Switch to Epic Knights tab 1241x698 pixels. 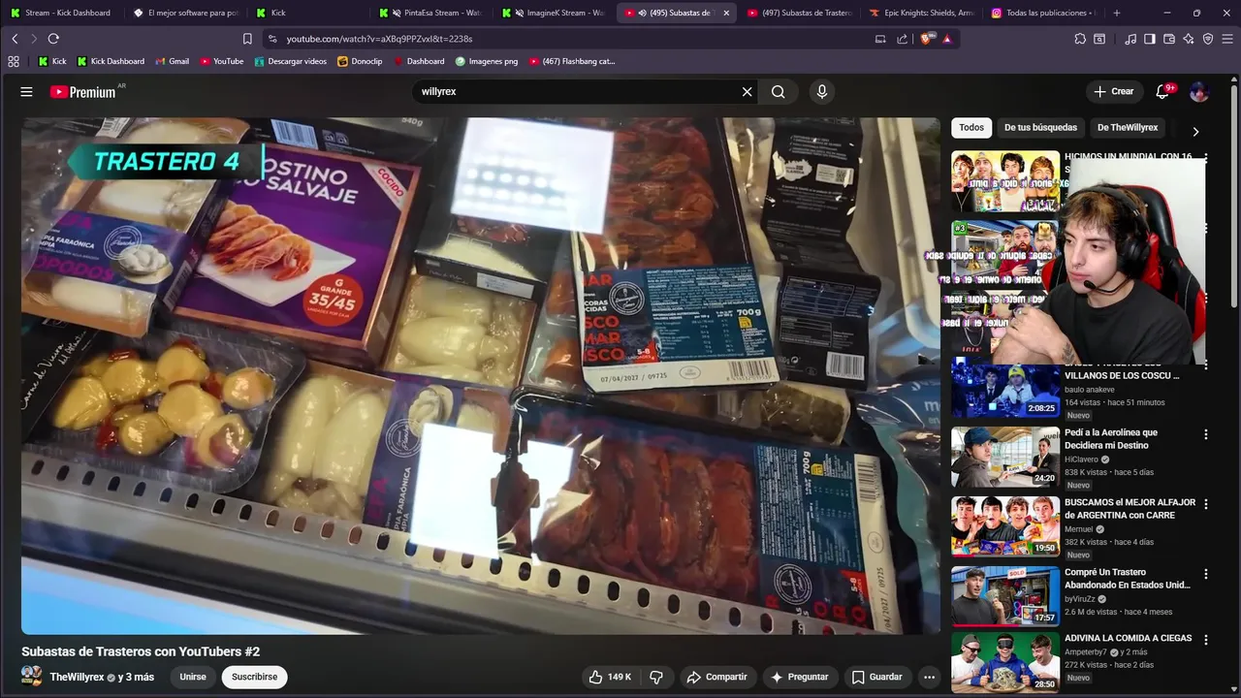pos(921,13)
